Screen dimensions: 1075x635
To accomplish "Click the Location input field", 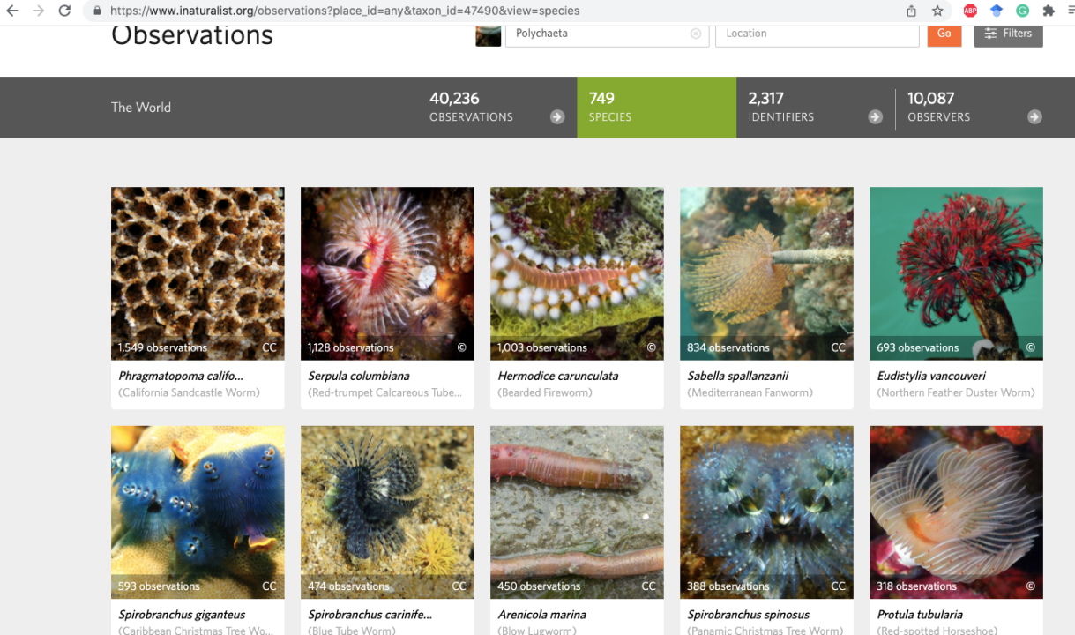I will tap(817, 34).
